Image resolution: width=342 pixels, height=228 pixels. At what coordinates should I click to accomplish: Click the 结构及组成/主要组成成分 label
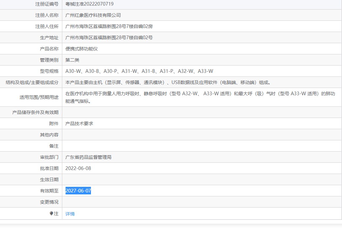click(32, 82)
